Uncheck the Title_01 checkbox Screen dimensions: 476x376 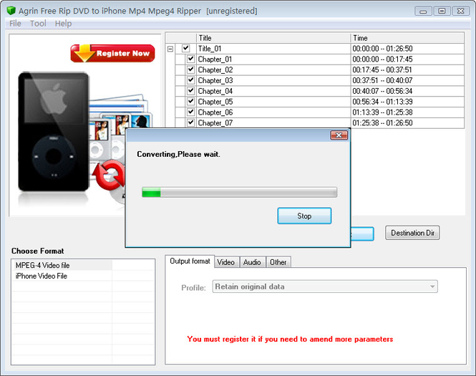pyautogui.click(x=186, y=48)
